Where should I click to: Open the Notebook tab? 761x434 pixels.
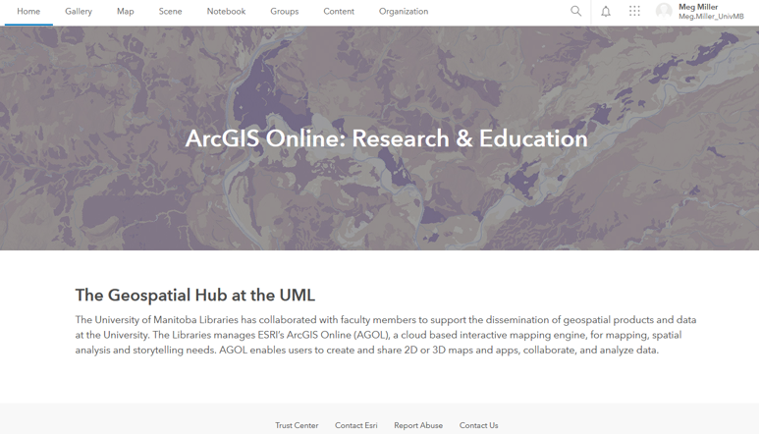(x=226, y=12)
